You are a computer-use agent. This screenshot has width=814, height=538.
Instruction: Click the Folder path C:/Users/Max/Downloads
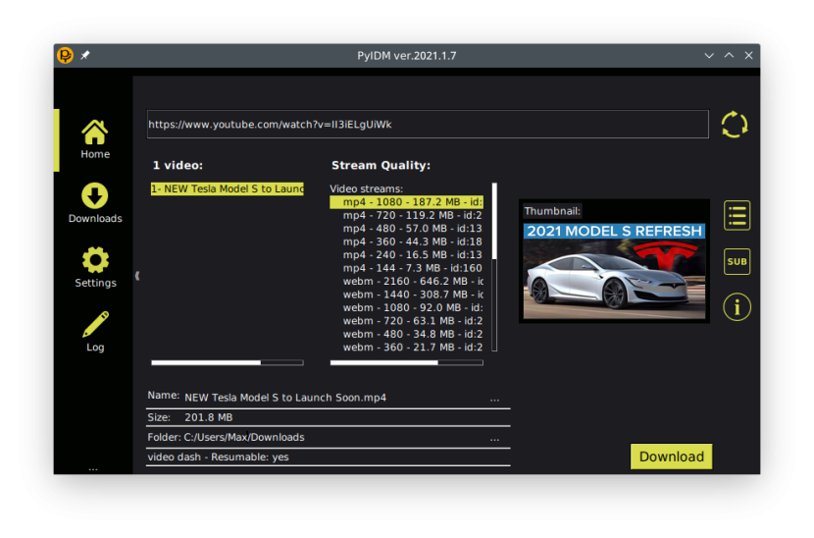point(244,438)
